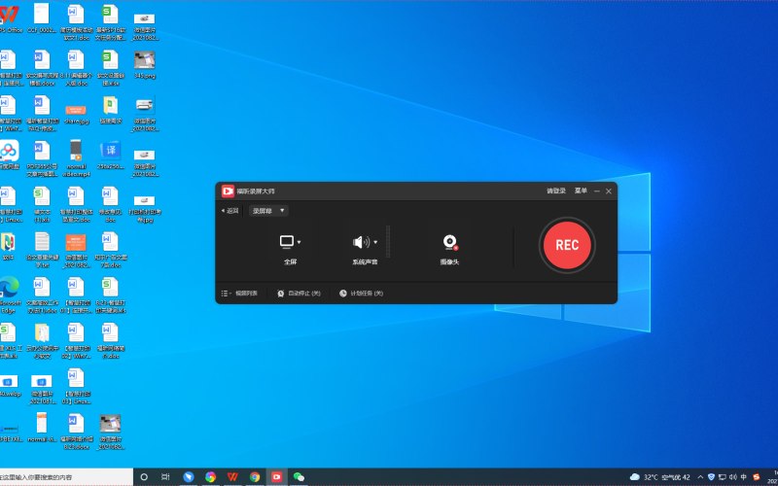This screenshot has width=778, height=486.
Task: Go back via the 返回 button
Action: tap(230, 211)
